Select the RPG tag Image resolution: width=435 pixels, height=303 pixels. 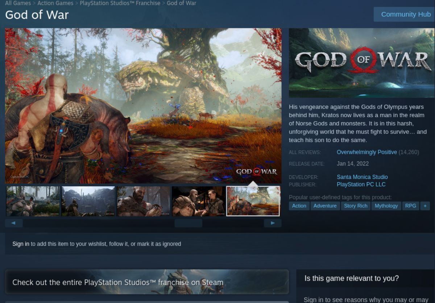tap(410, 206)
